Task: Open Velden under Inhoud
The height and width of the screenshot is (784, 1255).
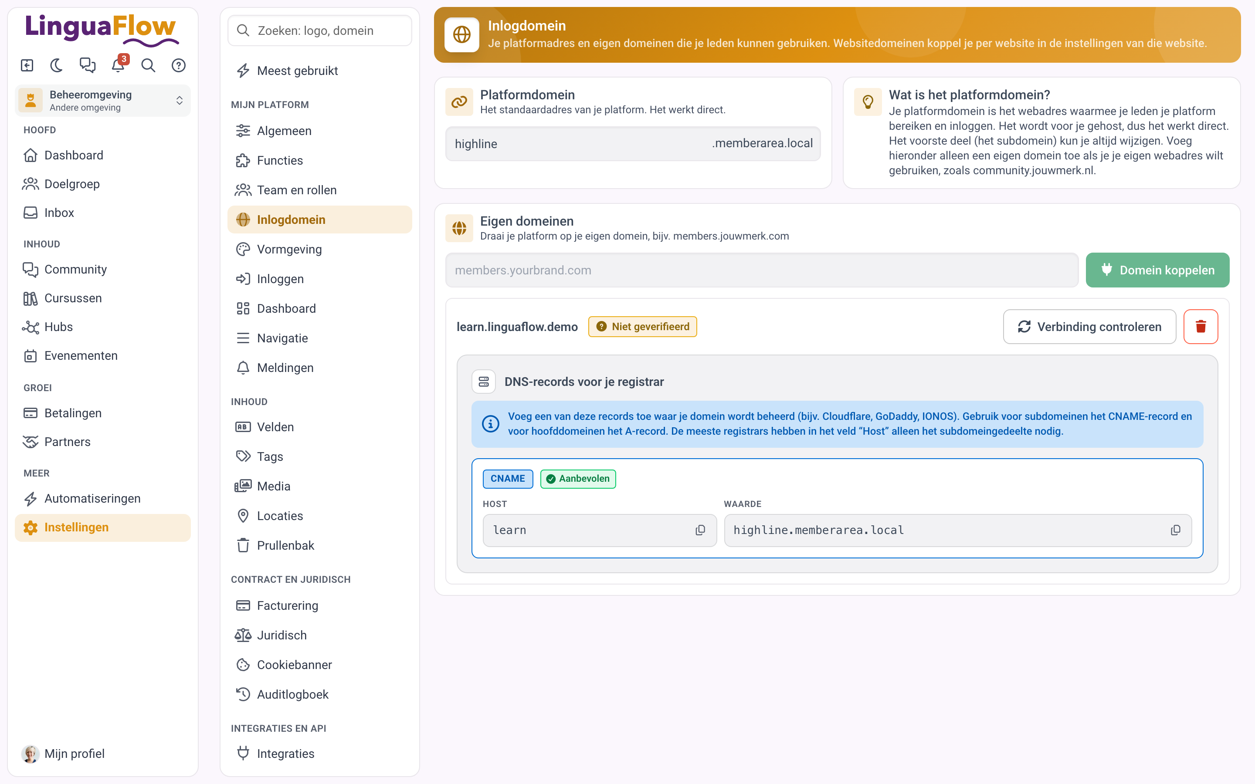Action: tap(320, 427)
